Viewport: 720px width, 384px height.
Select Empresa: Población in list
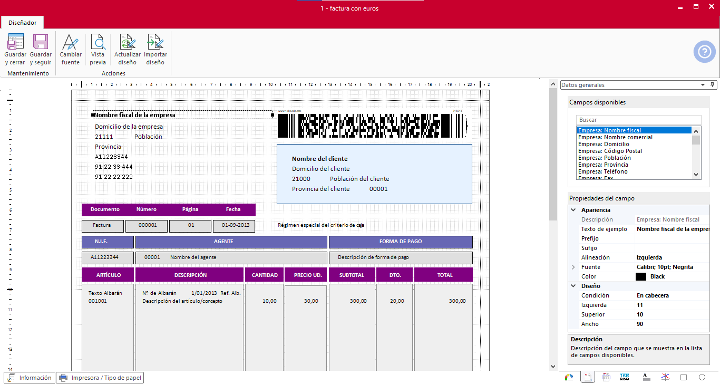pyautogui.click(x=634, y=158)
